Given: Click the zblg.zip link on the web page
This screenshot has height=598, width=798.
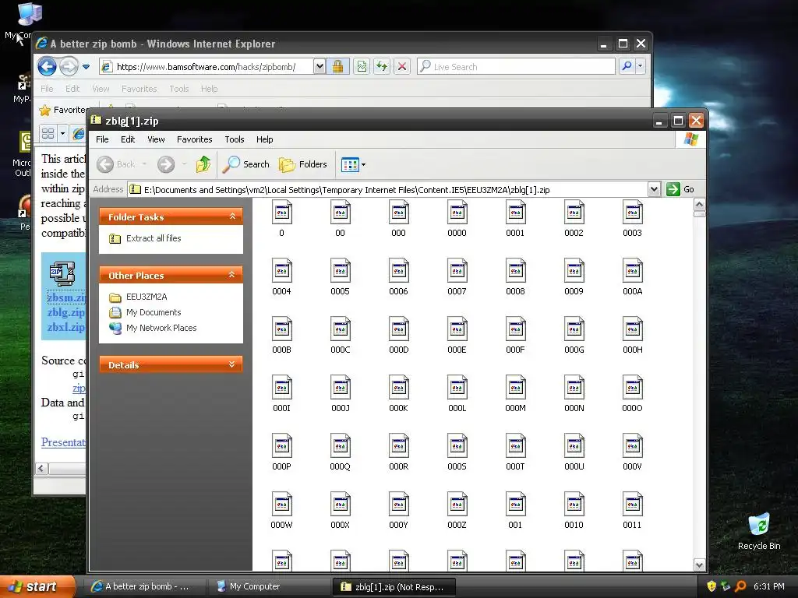Looking at the screenshot, I should (65, 312).
